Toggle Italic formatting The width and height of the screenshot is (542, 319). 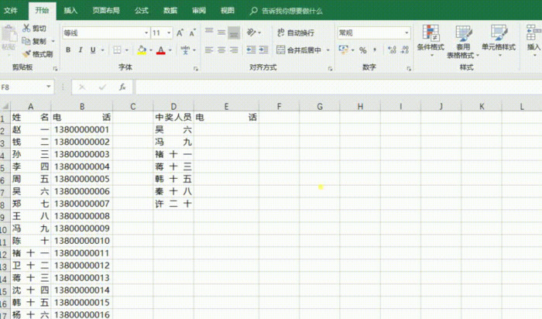pos(81,50)
